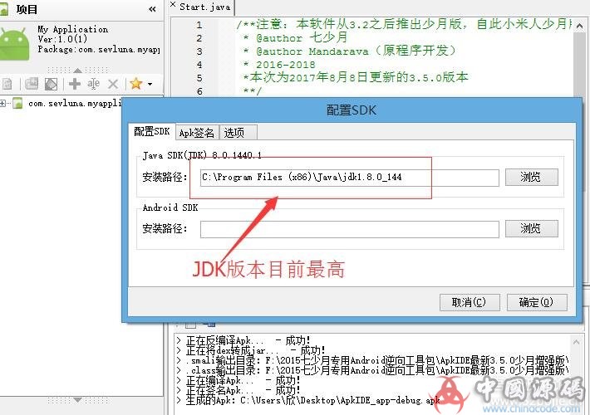Click line number 1 in editor gutter
Viewport: 590px width, 415px height.
[199, 25]
